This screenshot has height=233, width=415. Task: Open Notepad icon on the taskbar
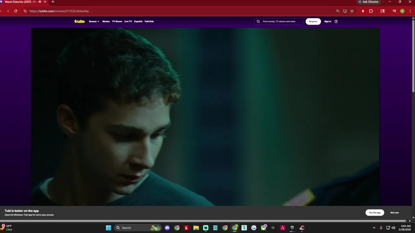[215, 228]
